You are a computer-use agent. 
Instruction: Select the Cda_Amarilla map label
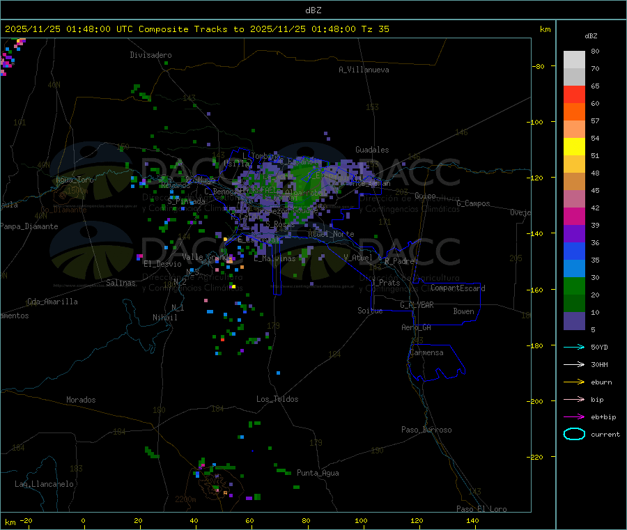[x=52, y=302]
